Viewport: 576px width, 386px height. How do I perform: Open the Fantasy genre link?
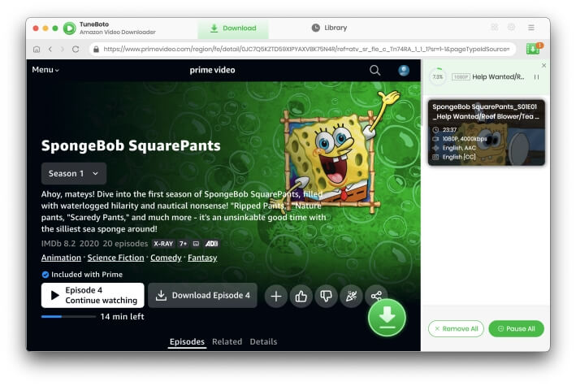202,258
